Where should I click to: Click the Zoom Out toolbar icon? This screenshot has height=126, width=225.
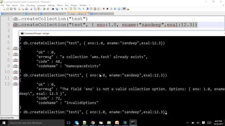tap(66, 9)
